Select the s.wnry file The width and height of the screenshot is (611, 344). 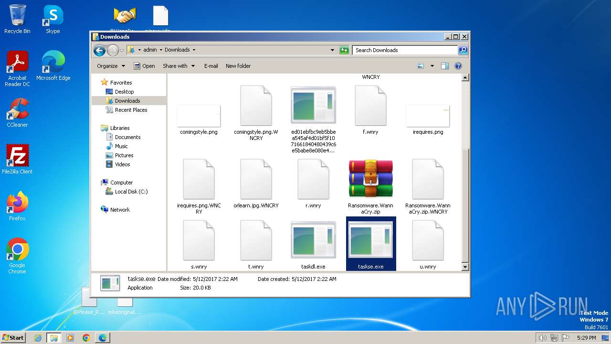(x=199, y=245)
